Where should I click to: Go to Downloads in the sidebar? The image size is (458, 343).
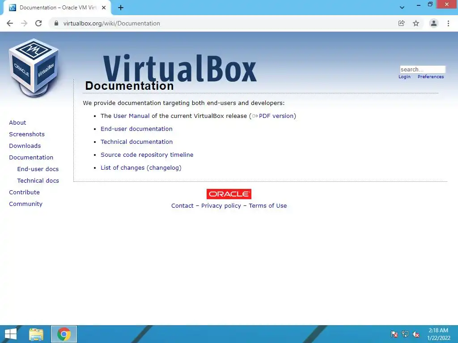tap(25, 146)
